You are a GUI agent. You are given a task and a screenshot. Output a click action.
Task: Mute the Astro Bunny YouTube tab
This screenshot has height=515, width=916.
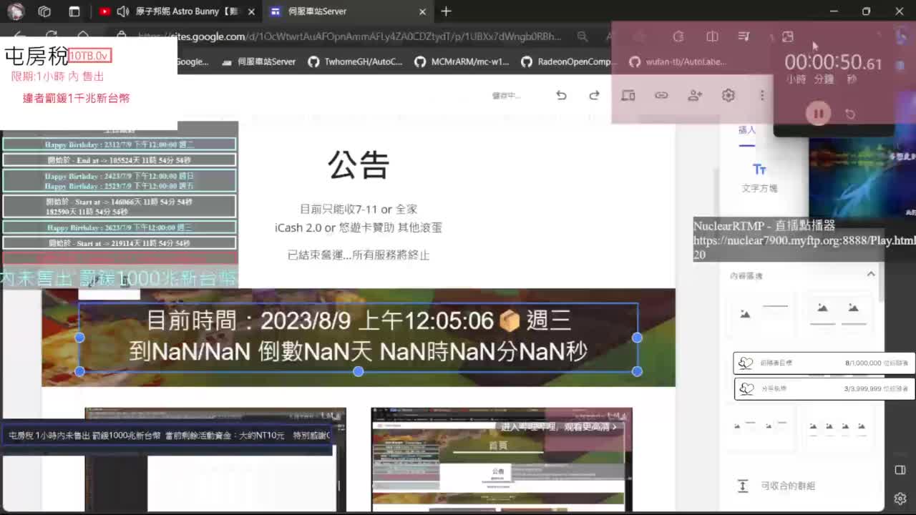point(122,11)
